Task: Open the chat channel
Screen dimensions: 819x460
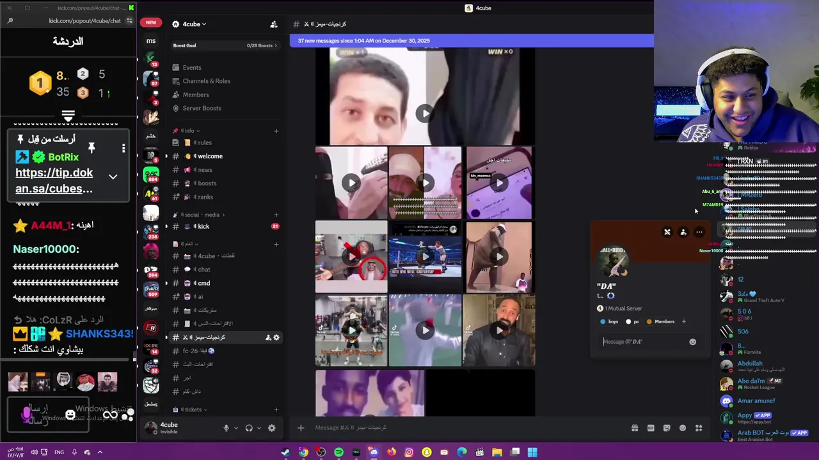Action: 226,270
